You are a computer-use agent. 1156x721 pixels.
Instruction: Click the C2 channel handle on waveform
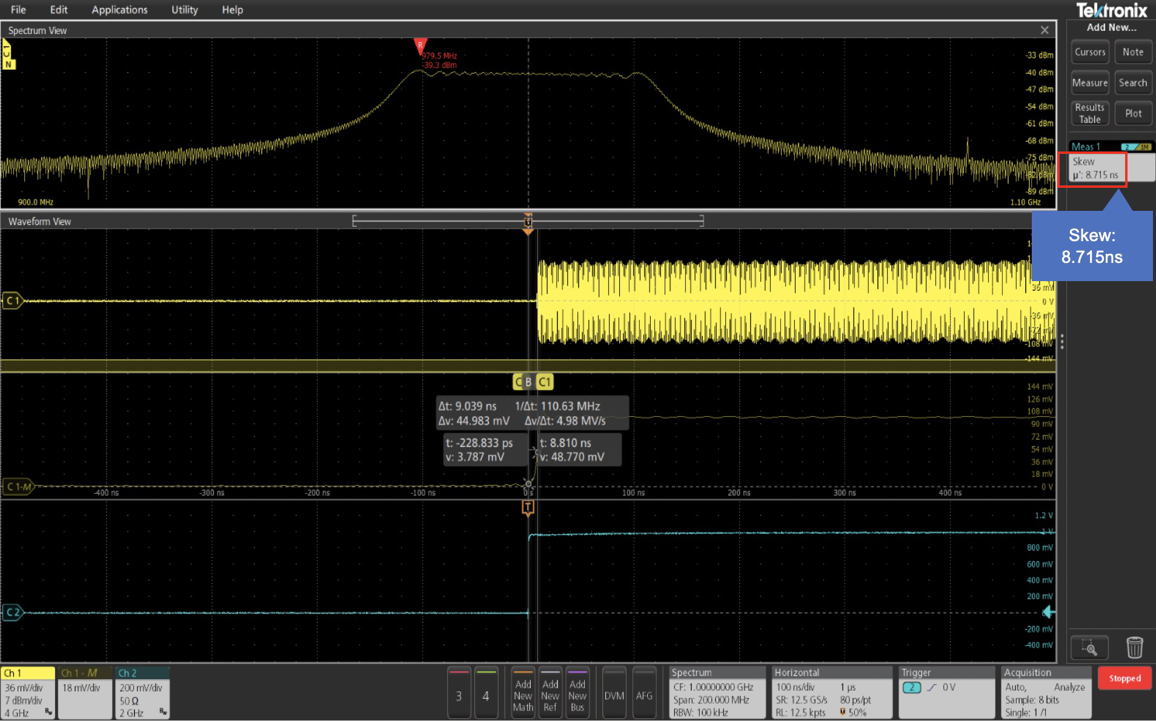click(12, 613)
